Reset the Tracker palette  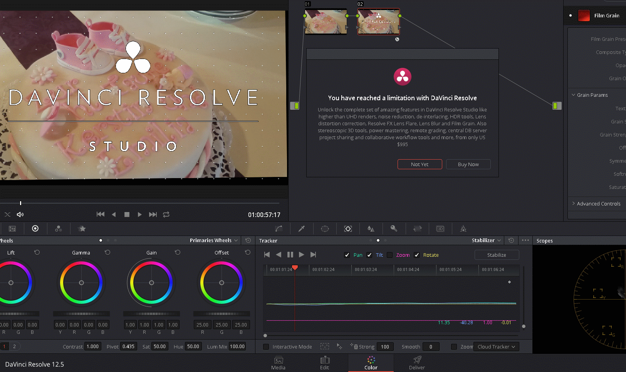pos(511,240)
